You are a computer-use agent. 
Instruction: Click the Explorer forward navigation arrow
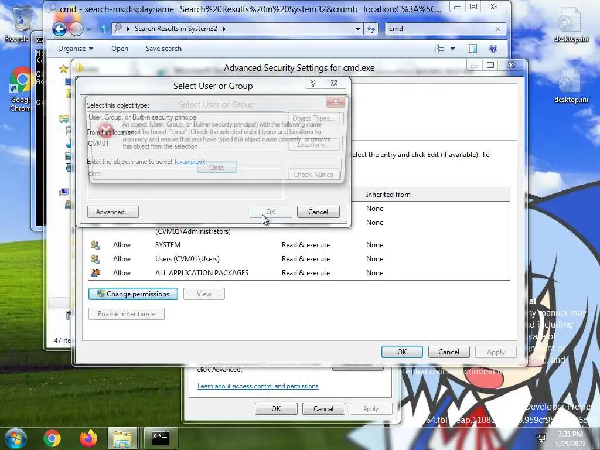77,29
